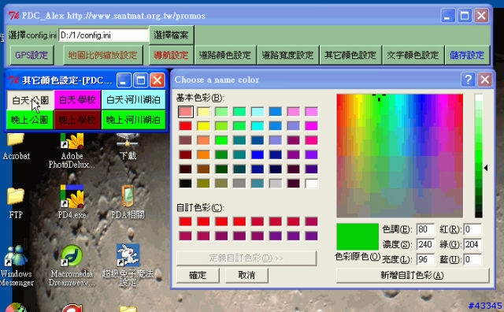504x312 pixels.
Task: Launch the PD4.exe desktop shortcut
Action: point(72,202)
